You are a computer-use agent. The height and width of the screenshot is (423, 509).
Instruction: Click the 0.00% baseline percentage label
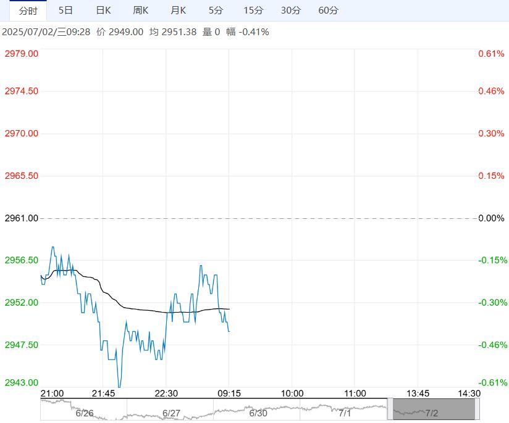[x=491, y=218]
